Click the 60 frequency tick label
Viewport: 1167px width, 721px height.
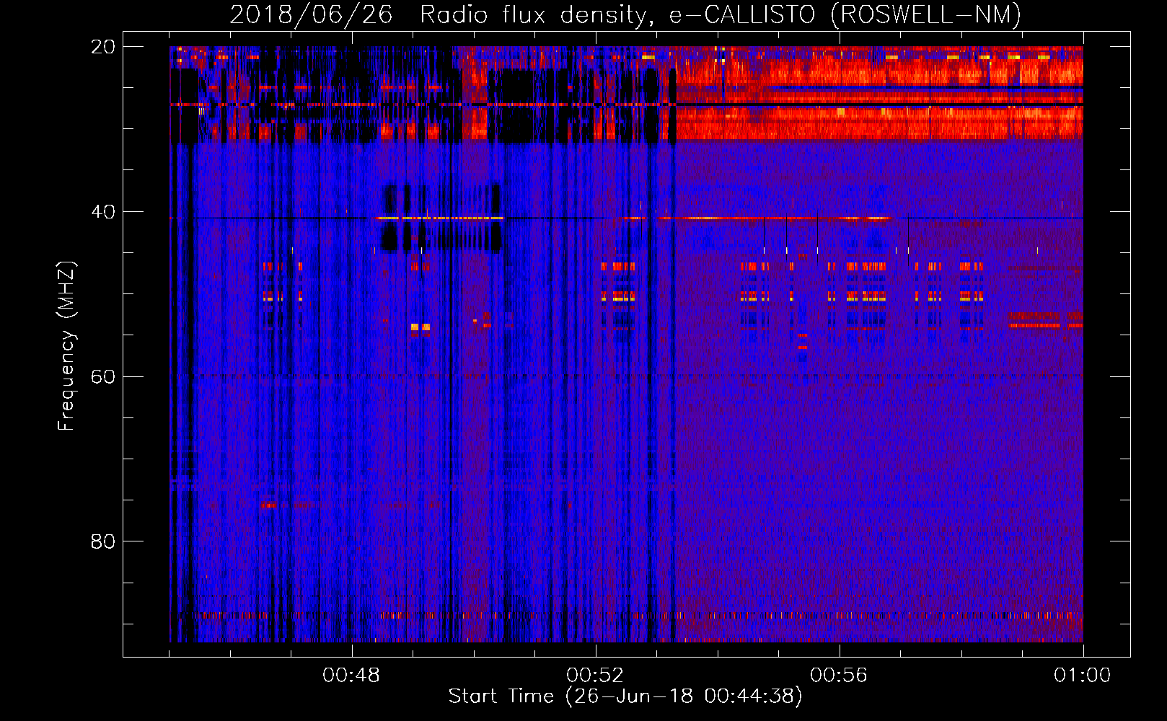pos(103,377)
